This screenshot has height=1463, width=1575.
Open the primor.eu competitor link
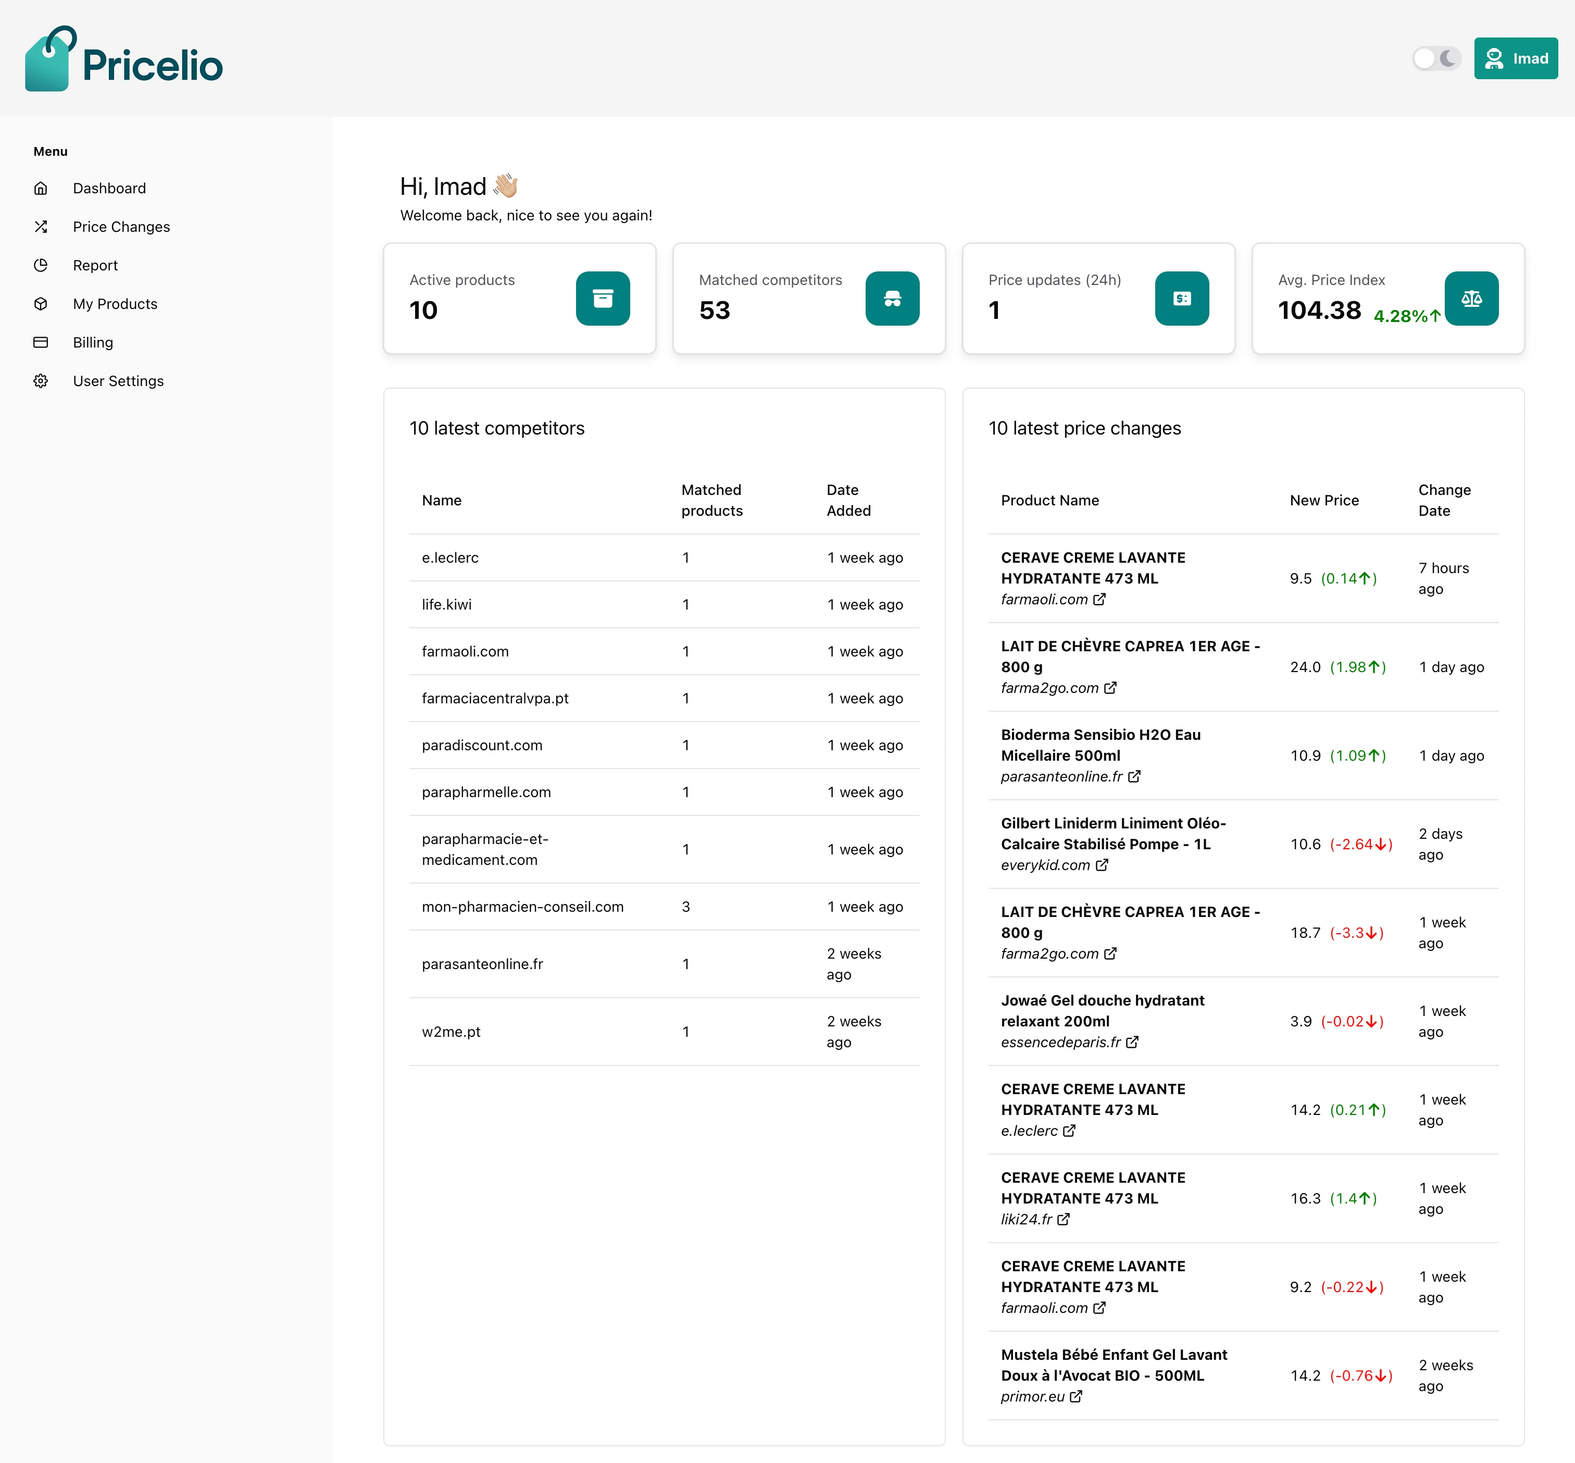point(1032,1396)
